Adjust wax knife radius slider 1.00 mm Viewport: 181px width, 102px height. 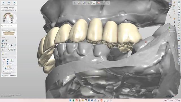(8, 62)
